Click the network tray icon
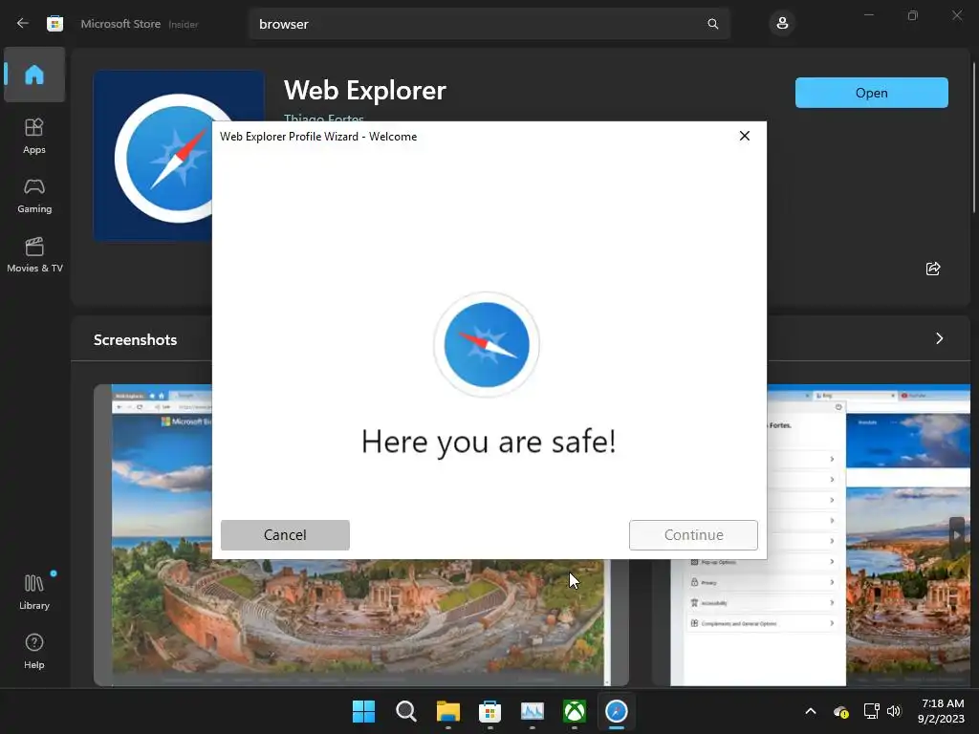This screenshot has width=979, height=734. [x=871, y=711]
